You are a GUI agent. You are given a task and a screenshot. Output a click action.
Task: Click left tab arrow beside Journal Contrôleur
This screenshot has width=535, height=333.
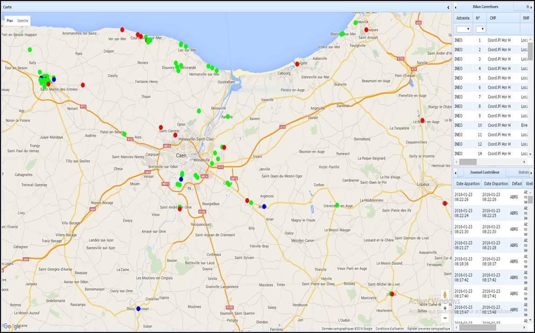(456, 173)
